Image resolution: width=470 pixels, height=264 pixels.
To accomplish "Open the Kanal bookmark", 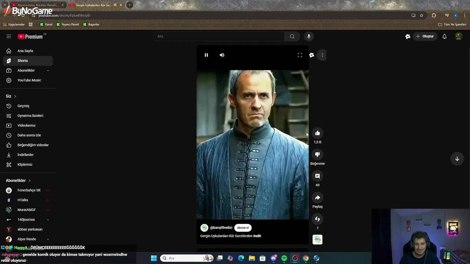I will (46, 25).
